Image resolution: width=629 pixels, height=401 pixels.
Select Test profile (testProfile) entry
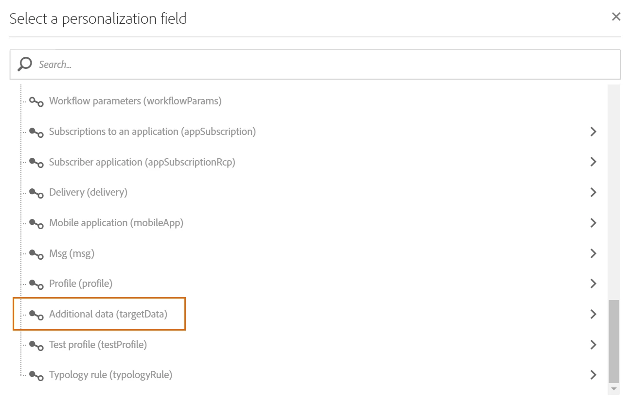pos(98,345)
